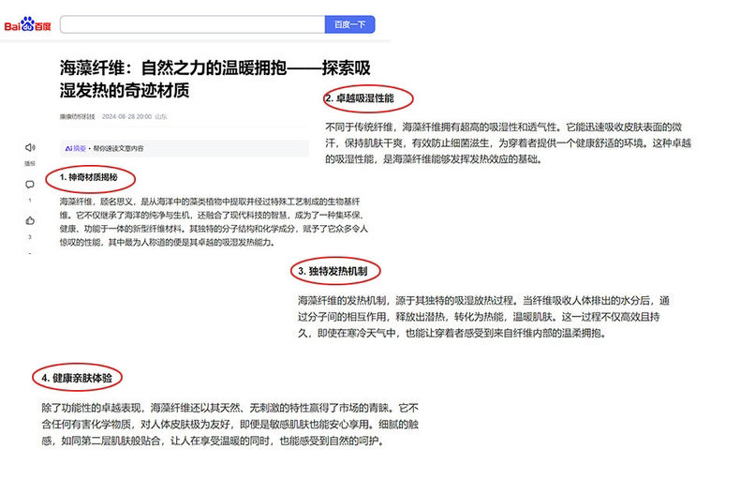Click the Baidu search input field
This screenshot has width=740, height=494.
pyautogui.click(x=192, y=25)
